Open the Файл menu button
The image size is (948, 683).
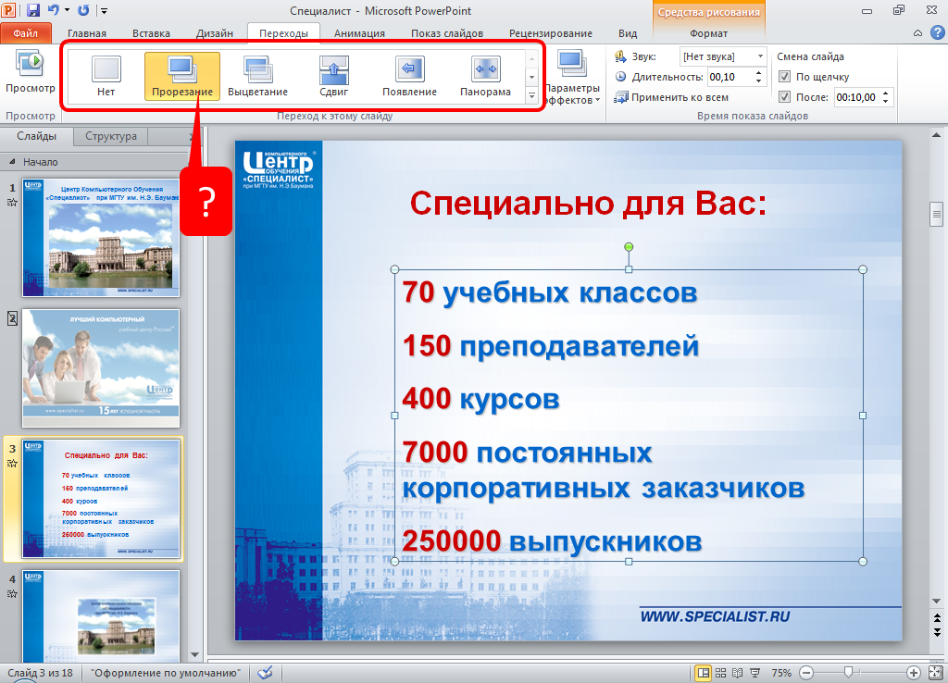[26, 33]
